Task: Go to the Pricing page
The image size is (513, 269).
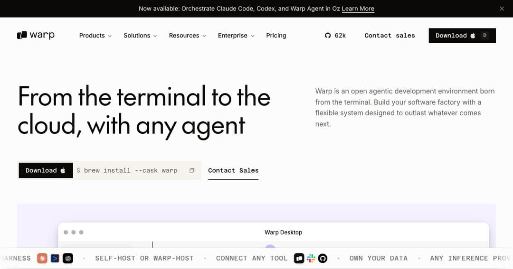Action: pos(276,35)
